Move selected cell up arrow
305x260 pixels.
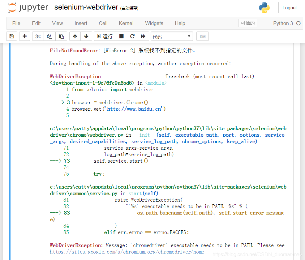coord(75,36)
